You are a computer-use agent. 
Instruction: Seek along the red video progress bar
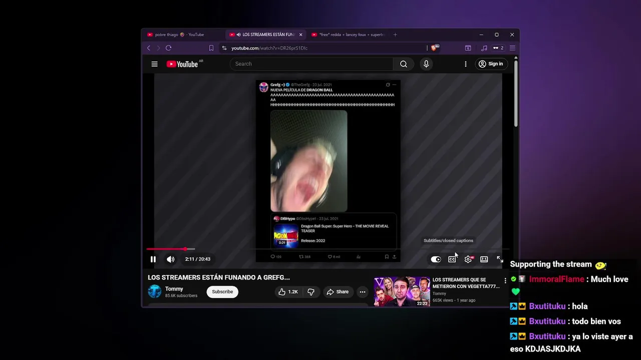(328, 249)
